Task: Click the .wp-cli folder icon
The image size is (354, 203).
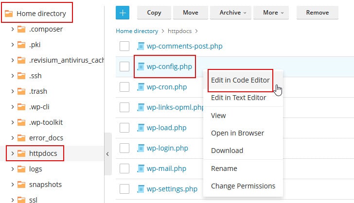Action: click(x=21, y=107)
